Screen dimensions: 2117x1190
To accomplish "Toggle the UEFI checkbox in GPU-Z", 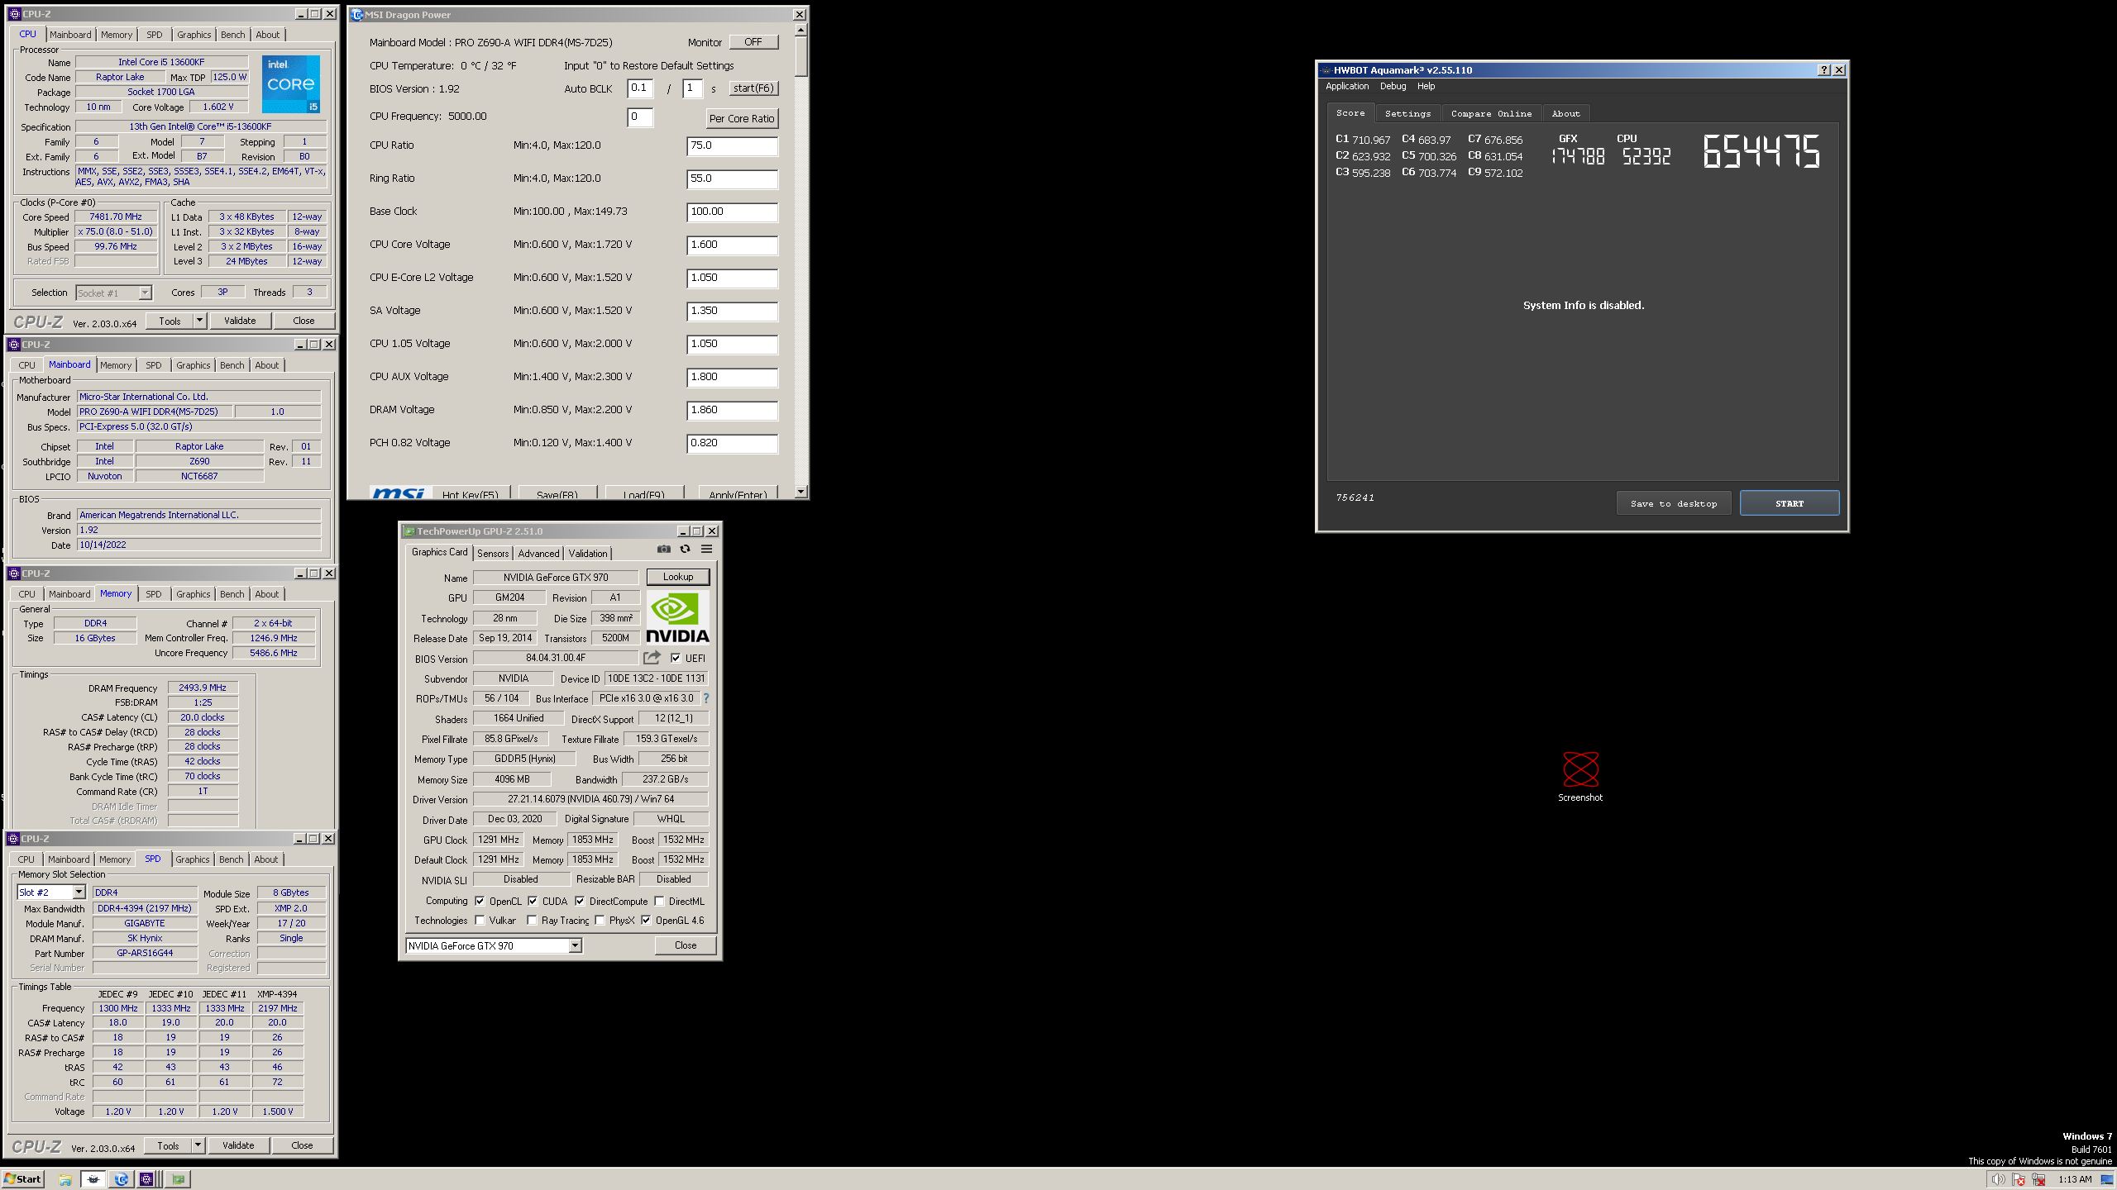I will [x=676, y=659].
